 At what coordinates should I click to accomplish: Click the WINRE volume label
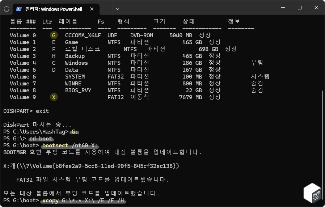(73, 84)
